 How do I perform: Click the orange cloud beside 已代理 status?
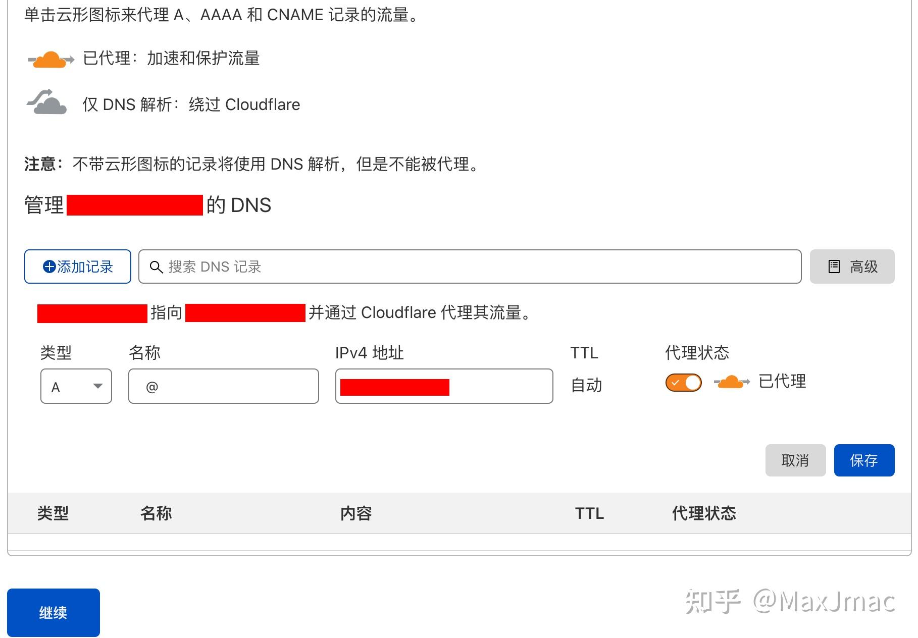pyautogui.click(x=732, y=382)
